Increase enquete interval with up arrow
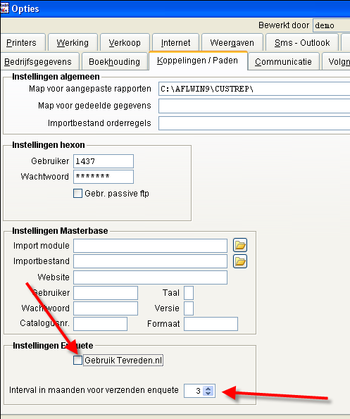This screenshot has width=350, height=419. (208, 388)
